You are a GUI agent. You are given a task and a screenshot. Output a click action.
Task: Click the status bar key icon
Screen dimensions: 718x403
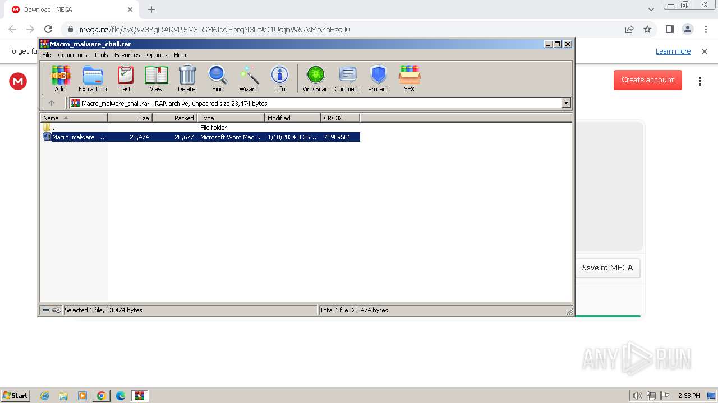(57, 310)
